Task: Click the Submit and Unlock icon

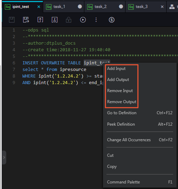Action: point(55,20)
